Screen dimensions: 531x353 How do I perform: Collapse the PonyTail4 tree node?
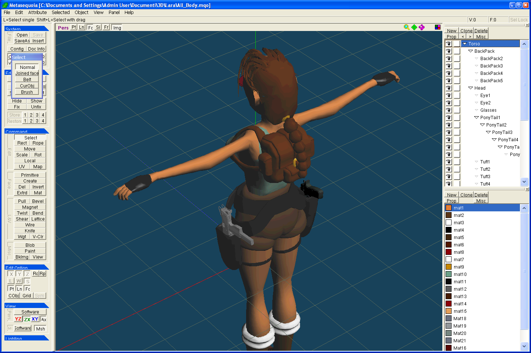tap(494, 140)
